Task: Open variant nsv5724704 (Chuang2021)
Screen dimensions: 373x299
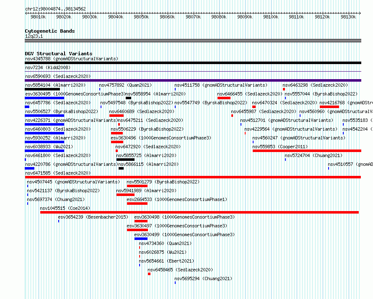Action: pos(313,155)
